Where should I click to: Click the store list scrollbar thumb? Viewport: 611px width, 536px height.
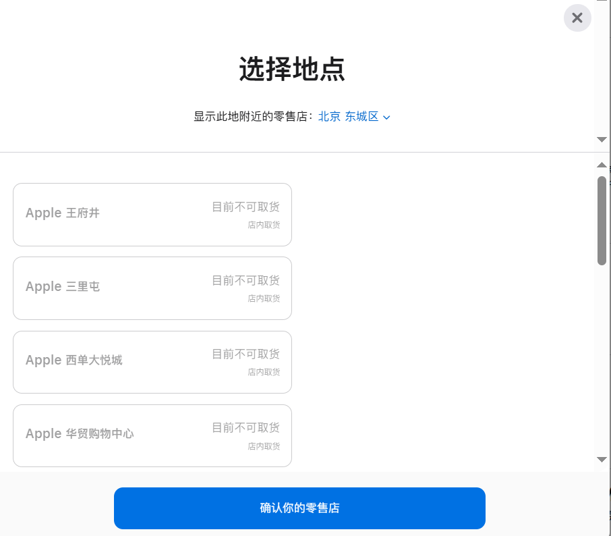pyautogui.click(x=602, y=220)
